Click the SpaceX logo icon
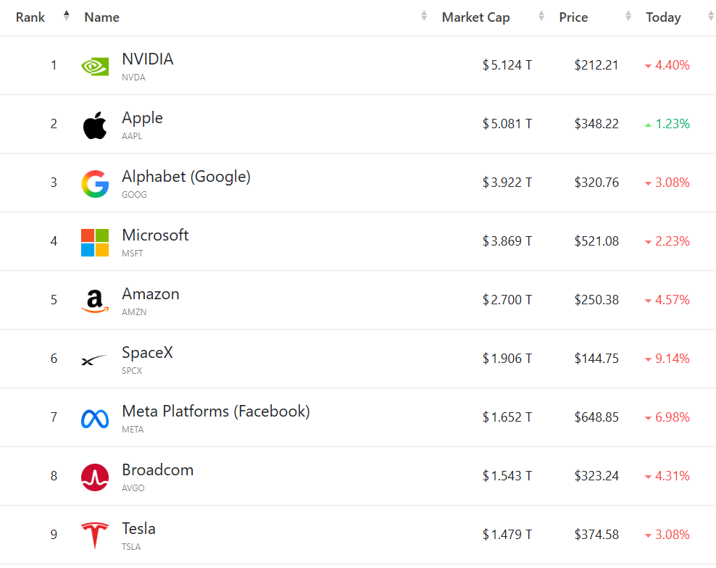Screen dimensions: 716x568 pyautogui.click(x=94, y=360)
